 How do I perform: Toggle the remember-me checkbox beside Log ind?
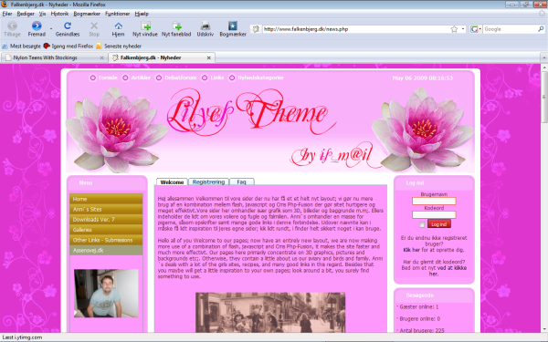422,224
